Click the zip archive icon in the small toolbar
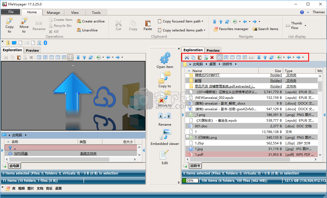The height and width of the screenshot is (198, 327). point(8,43)
